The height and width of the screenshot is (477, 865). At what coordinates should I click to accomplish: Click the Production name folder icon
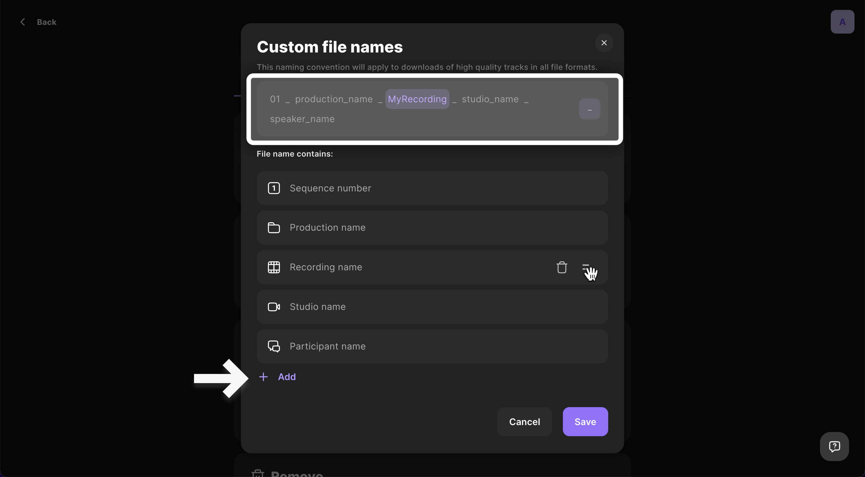(274, 228)
